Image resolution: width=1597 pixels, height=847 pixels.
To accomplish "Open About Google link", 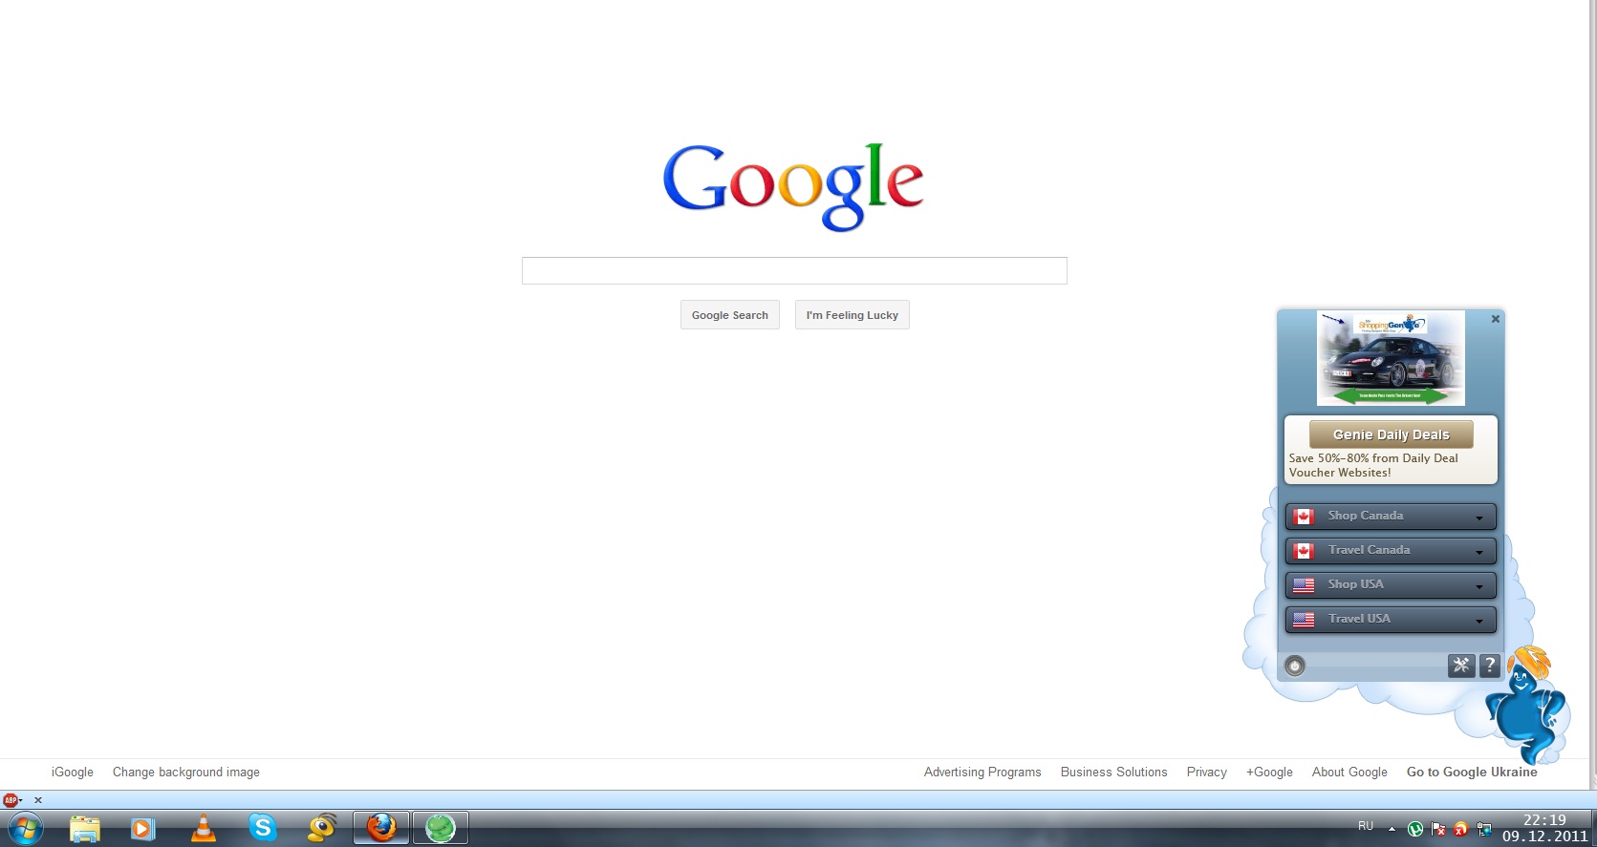I will [1349, 773].
